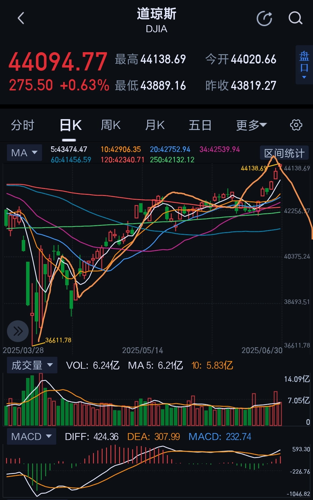Tap the DIFF: 424.36 value
The image size is (313, 500).
point(92,437)
